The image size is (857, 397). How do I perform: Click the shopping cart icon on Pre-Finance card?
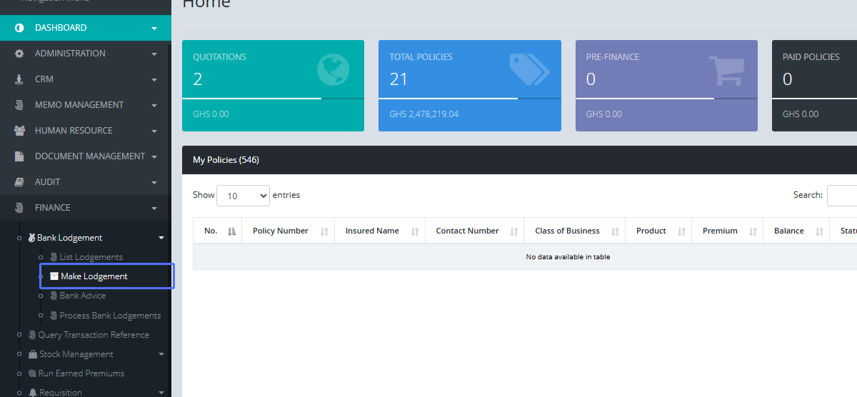(x=726, y=71)
